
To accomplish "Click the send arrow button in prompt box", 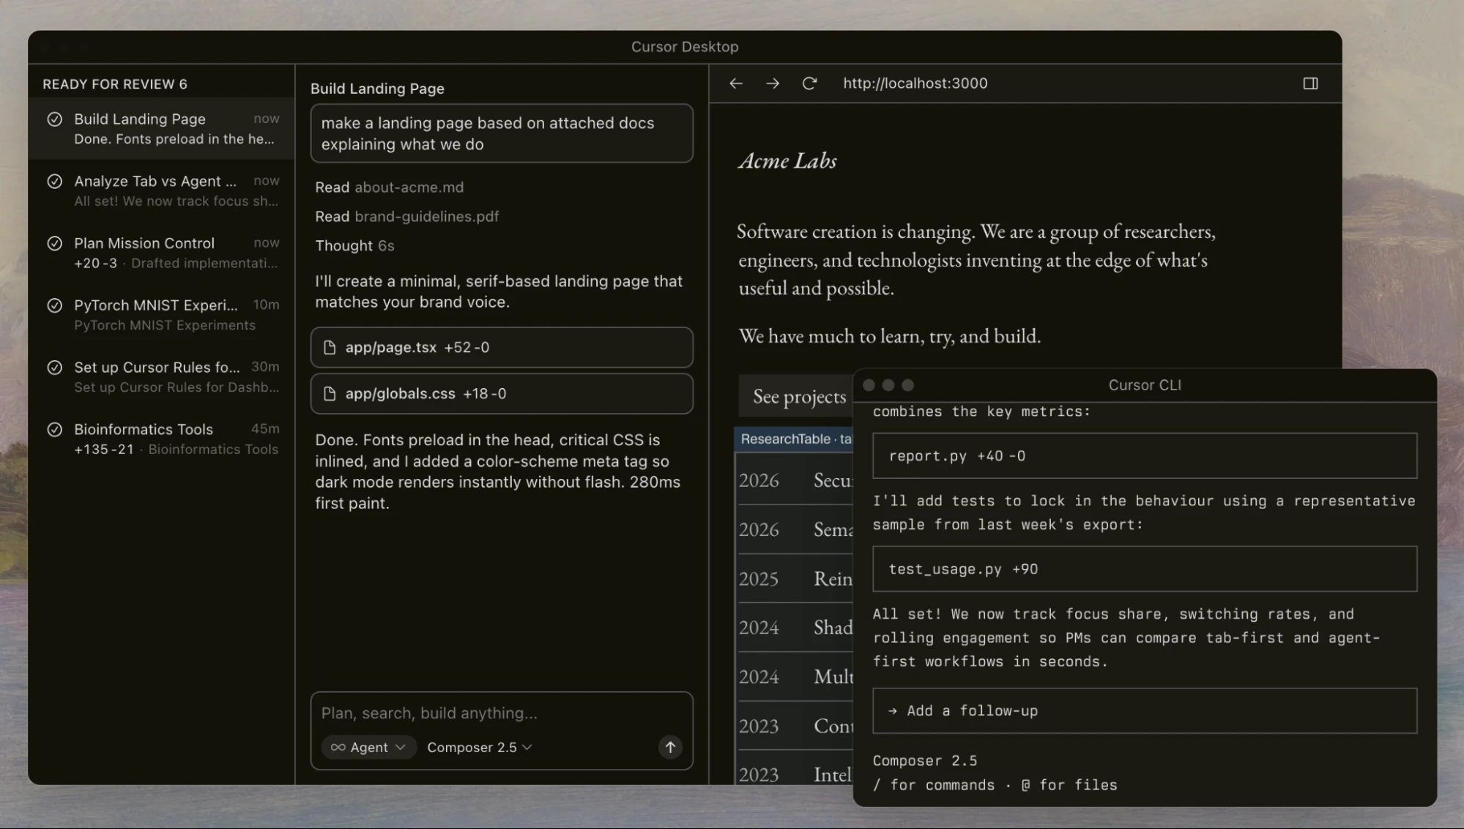I will 670,747.
